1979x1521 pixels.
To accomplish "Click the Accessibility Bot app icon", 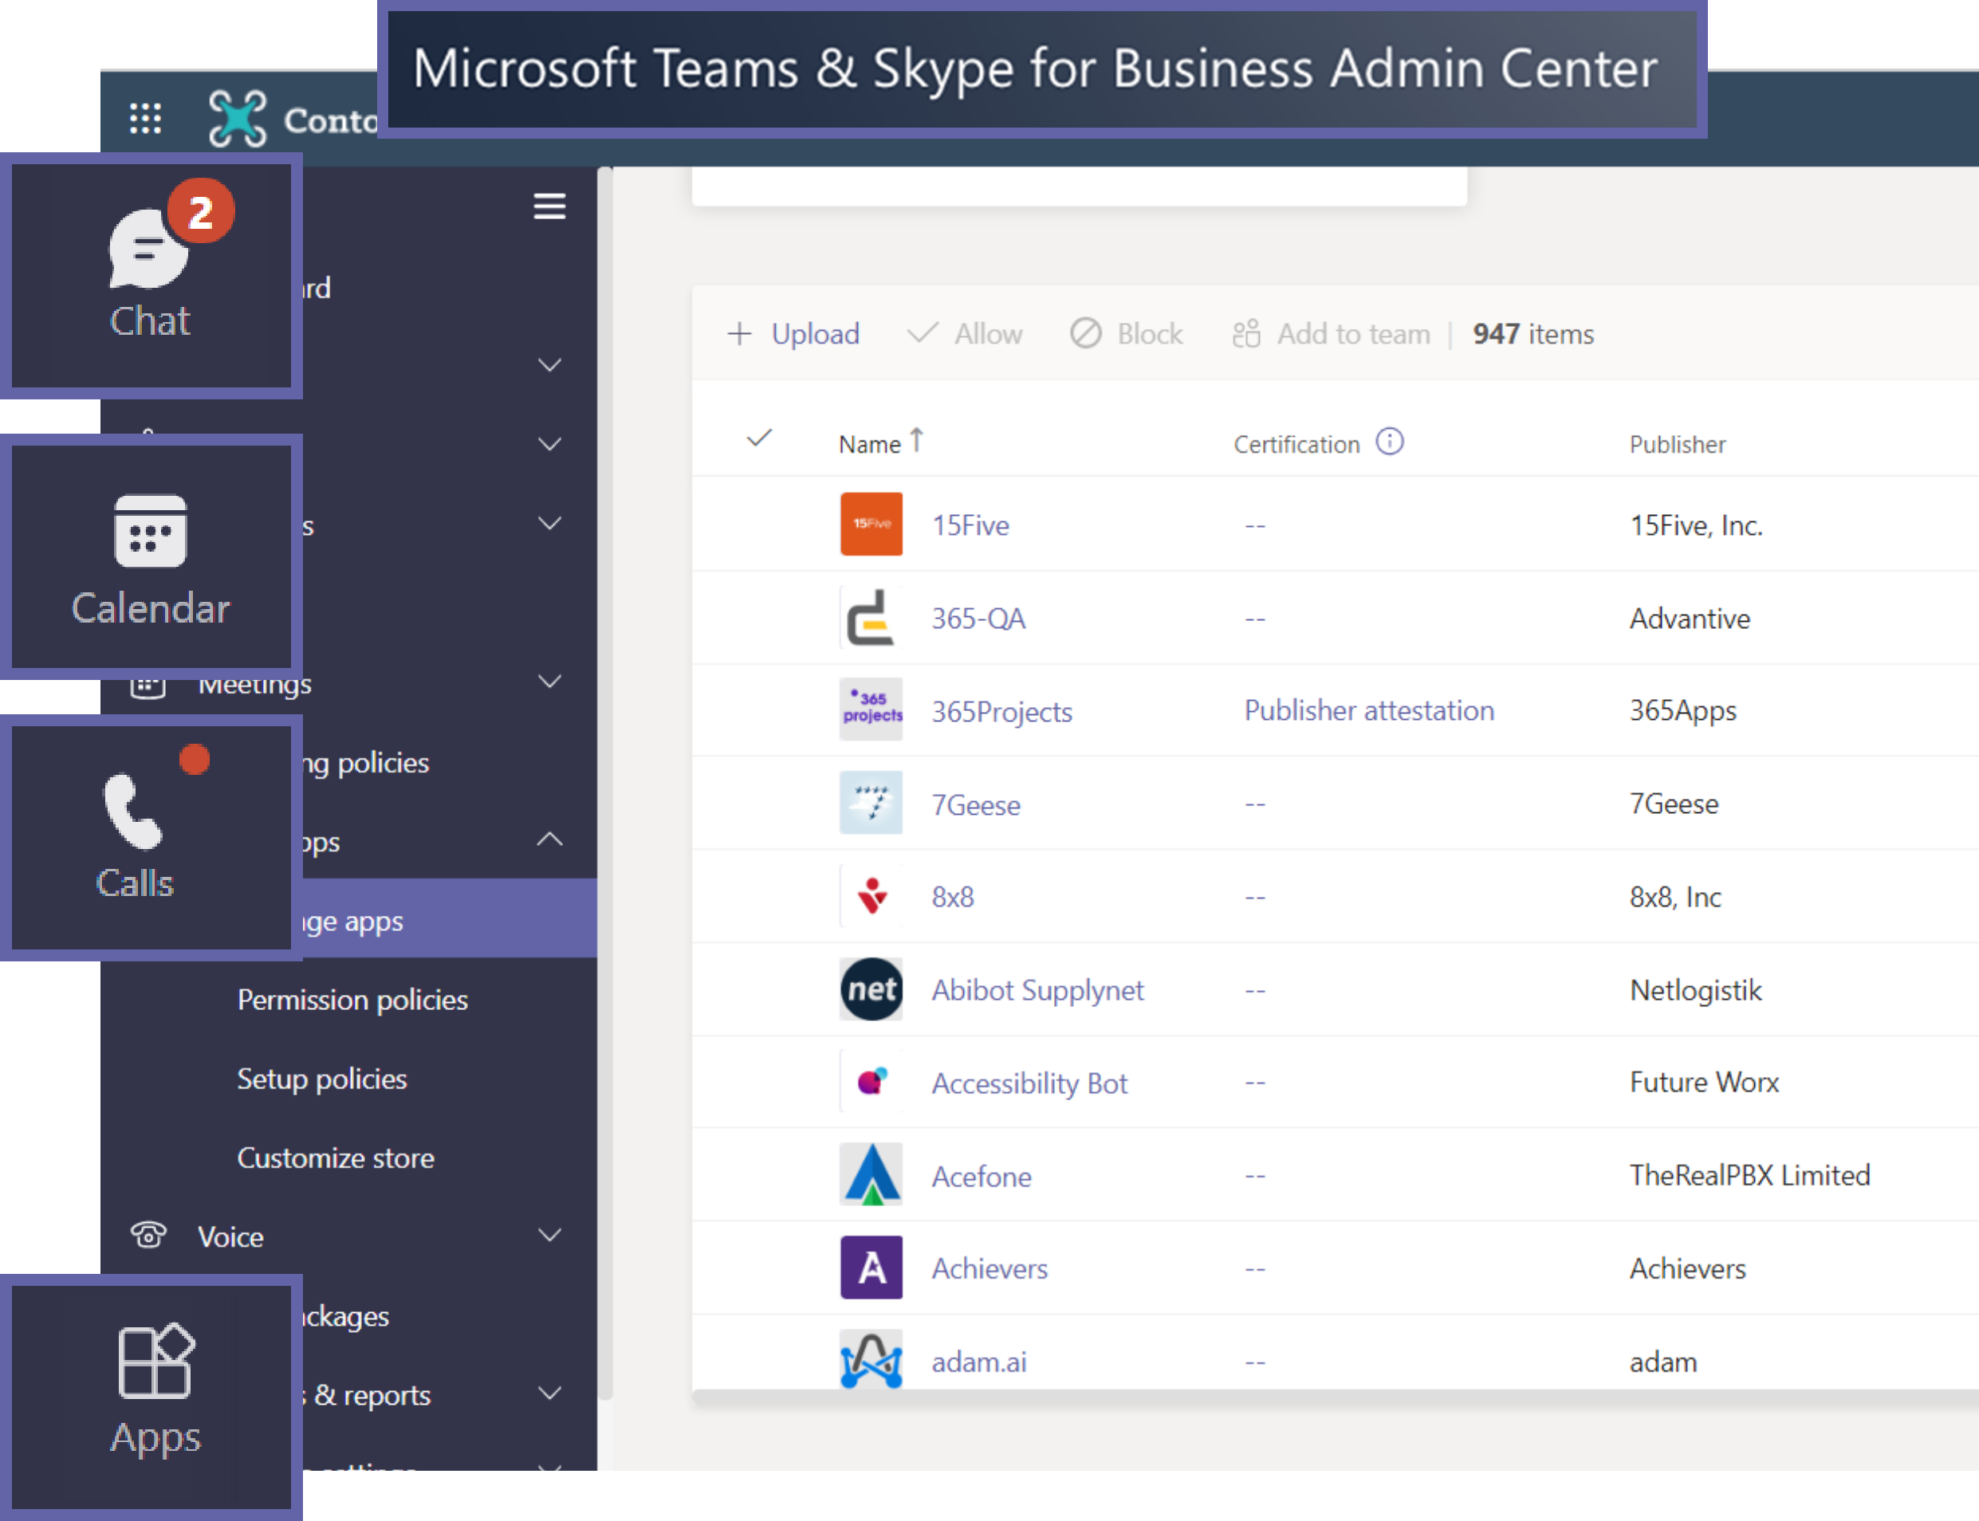I will click(871, 1082).
